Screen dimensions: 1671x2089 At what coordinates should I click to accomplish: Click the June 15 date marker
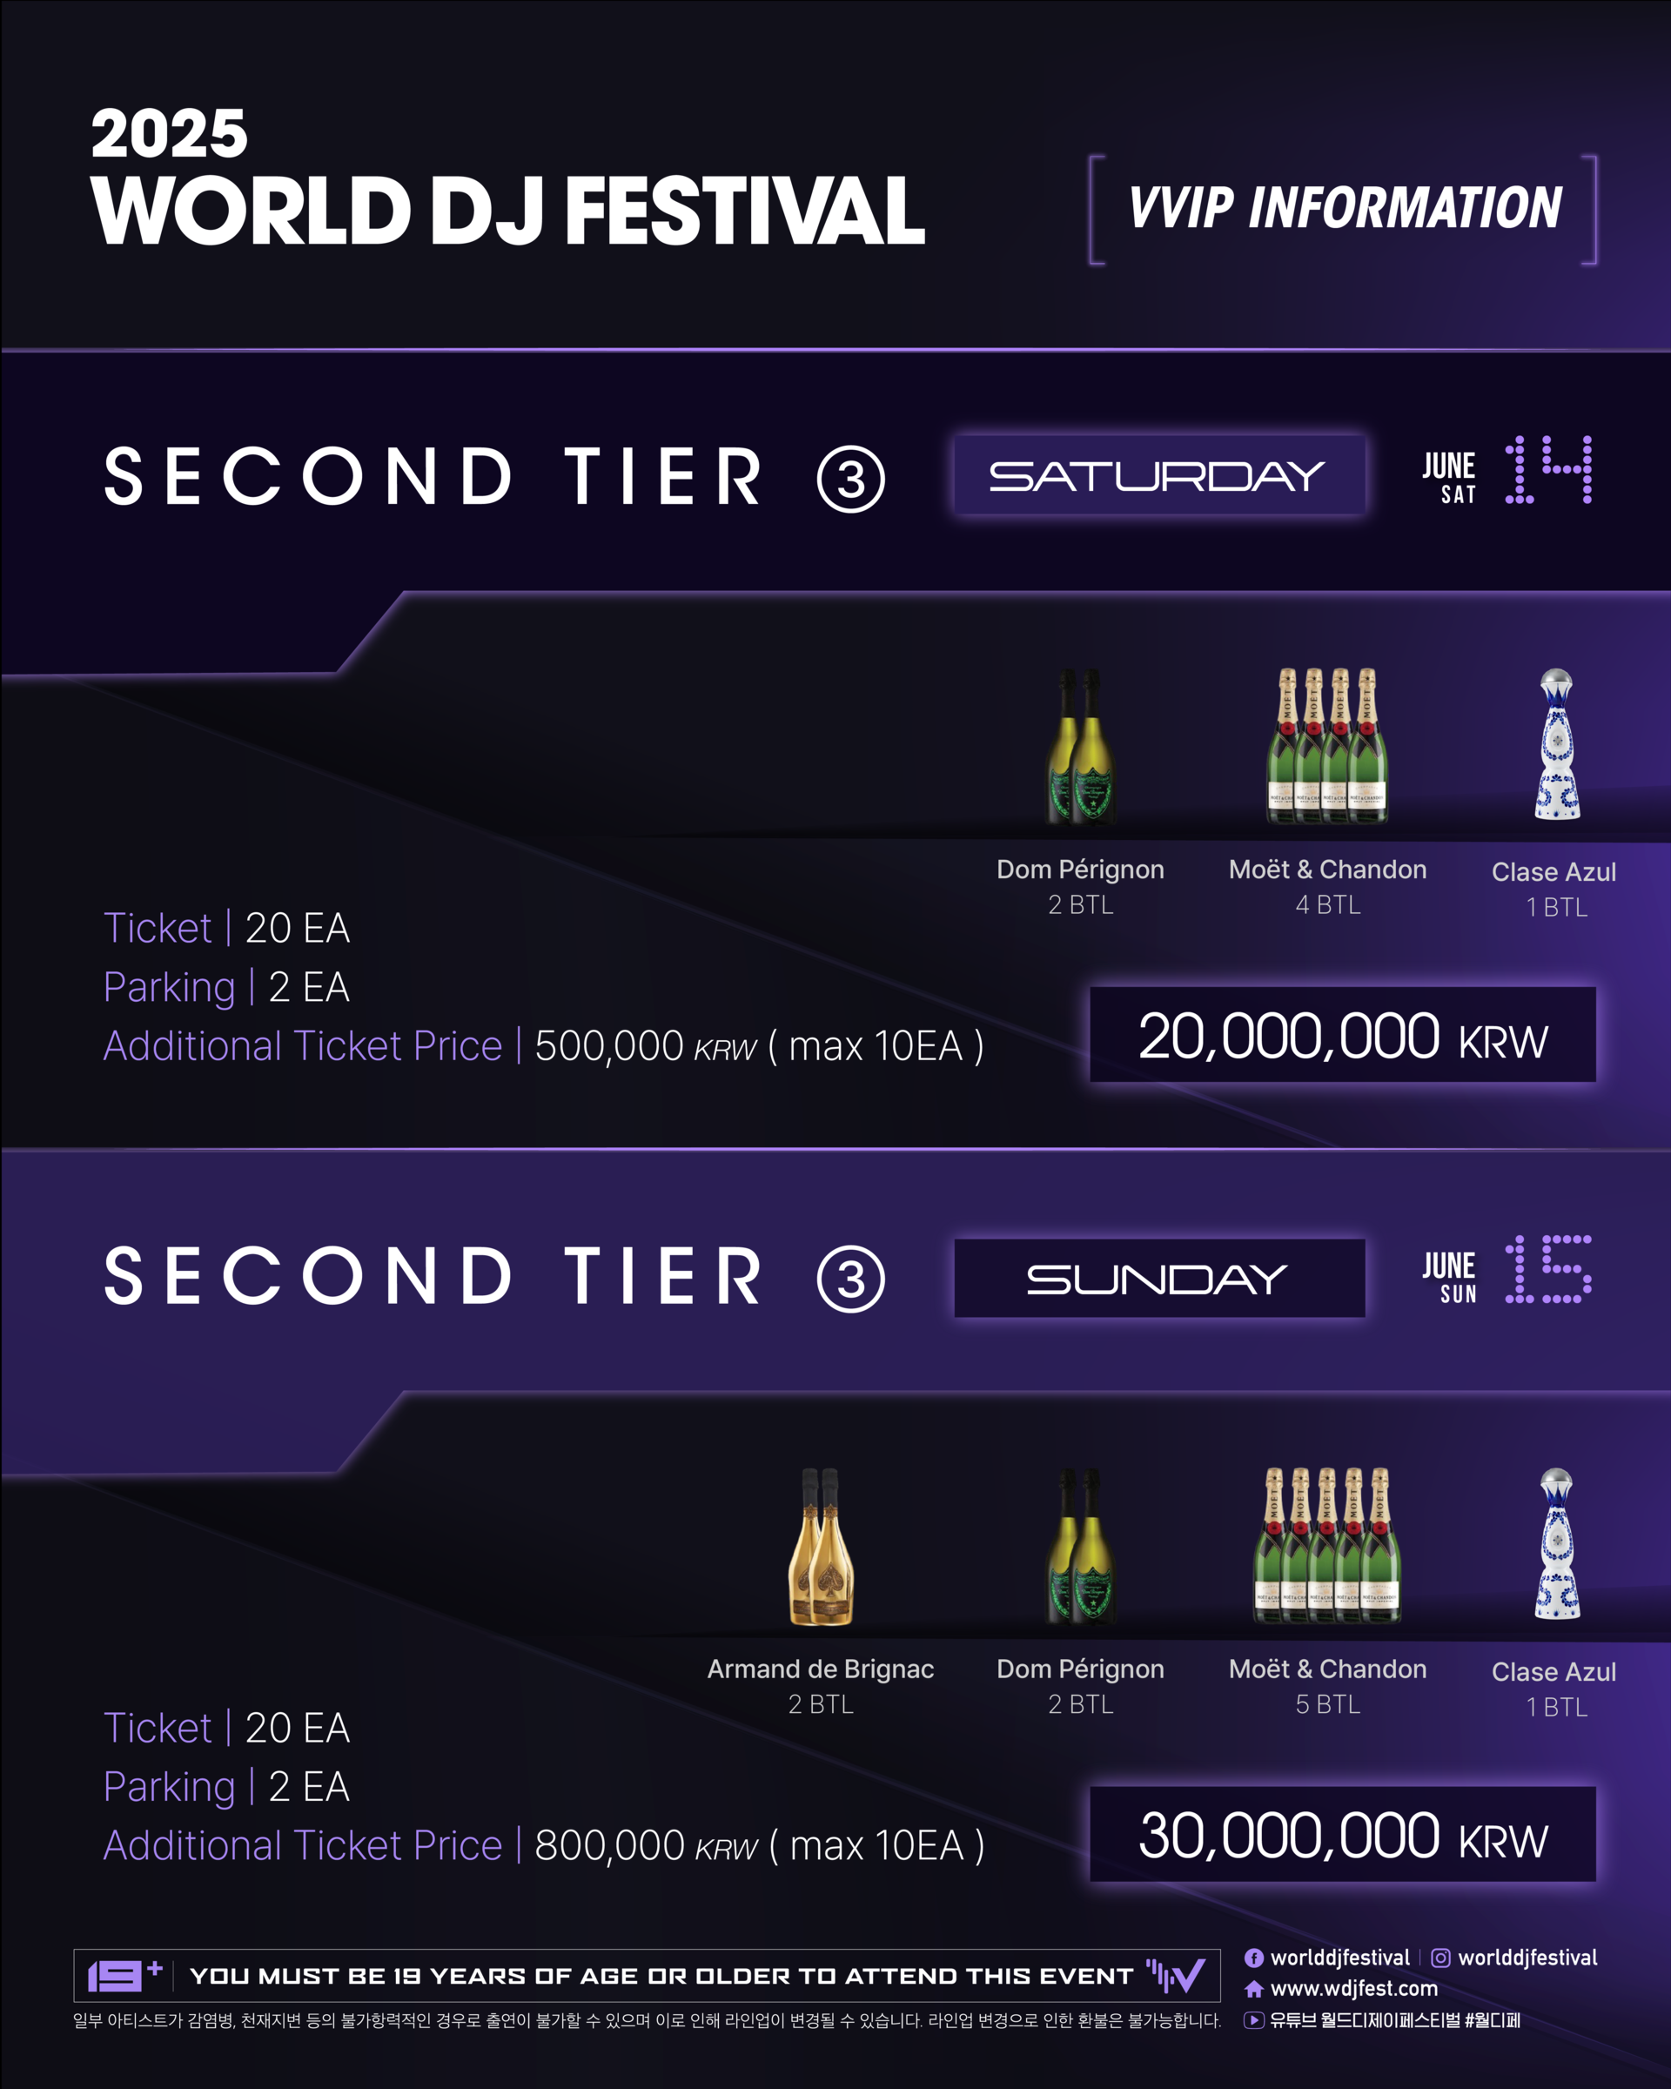[x=1507, y=1270]
